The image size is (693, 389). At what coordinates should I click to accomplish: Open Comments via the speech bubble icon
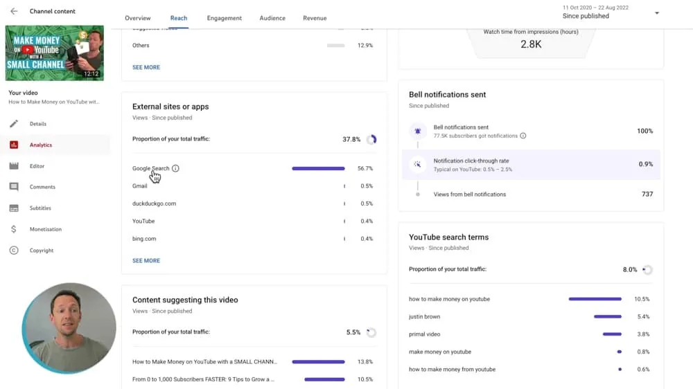[14, 187]
